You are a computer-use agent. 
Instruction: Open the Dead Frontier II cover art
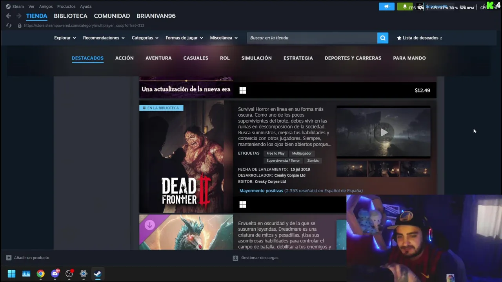186,156
